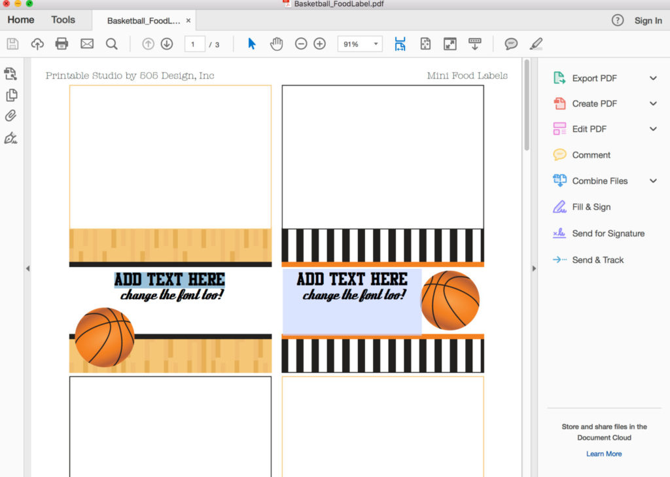Viewport: 670px width, 477px height.
Task: Select the Highlighter tool icon
Action: pyautogui.click(x=535, y=44)
